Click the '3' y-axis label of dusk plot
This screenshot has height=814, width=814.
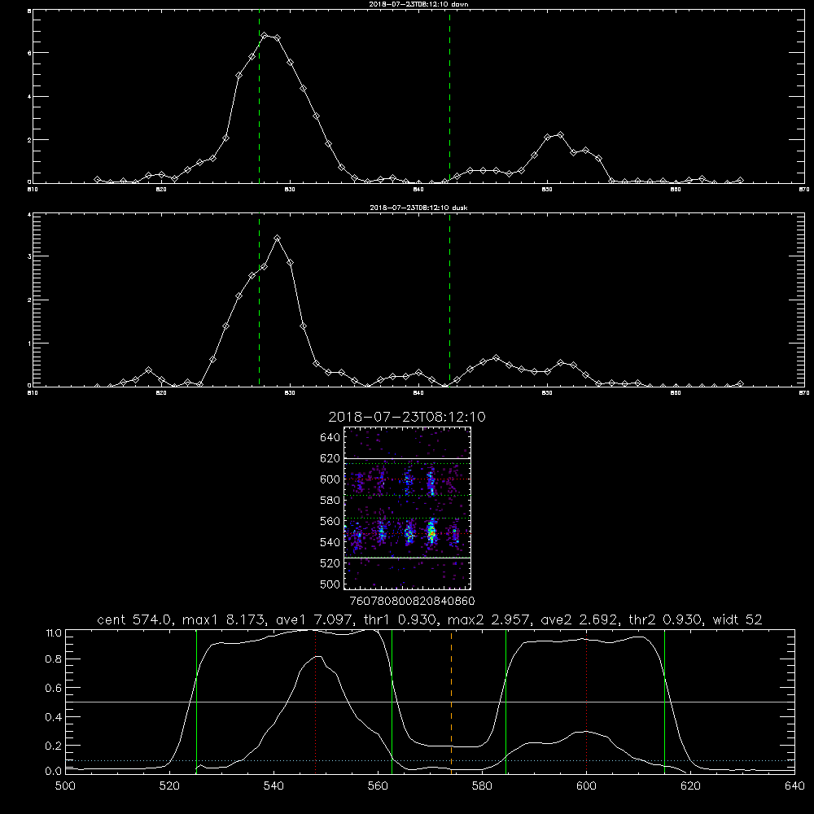[x=29, y=256]
